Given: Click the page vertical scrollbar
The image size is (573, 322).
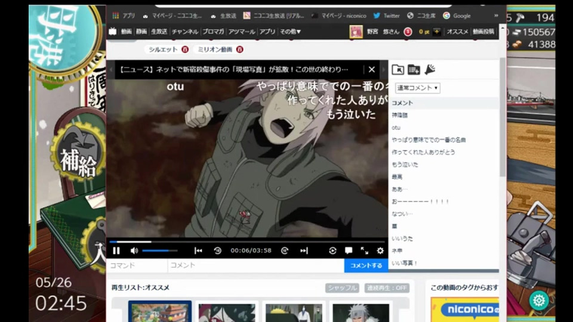Looking at the screenshot, I should pyautogui.click(x=503, y=119).
